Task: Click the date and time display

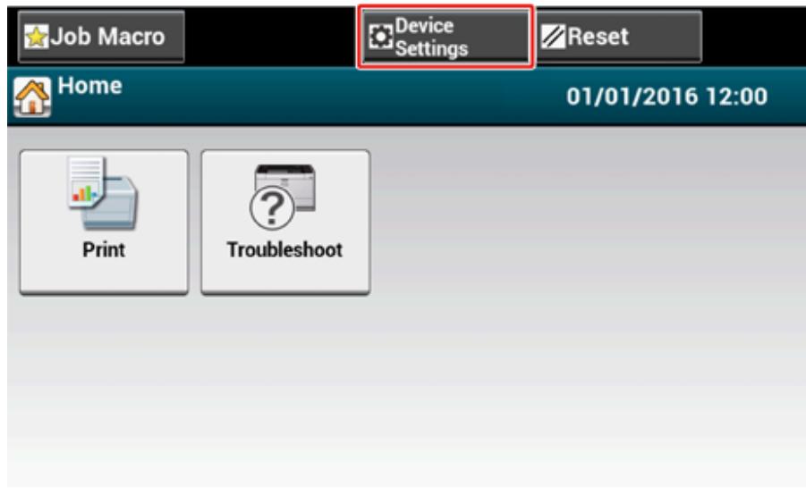Action: point(666,97)
